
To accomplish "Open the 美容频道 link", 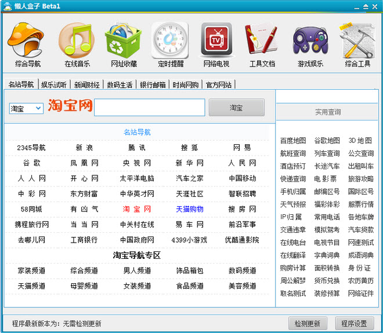I will 243,286.
